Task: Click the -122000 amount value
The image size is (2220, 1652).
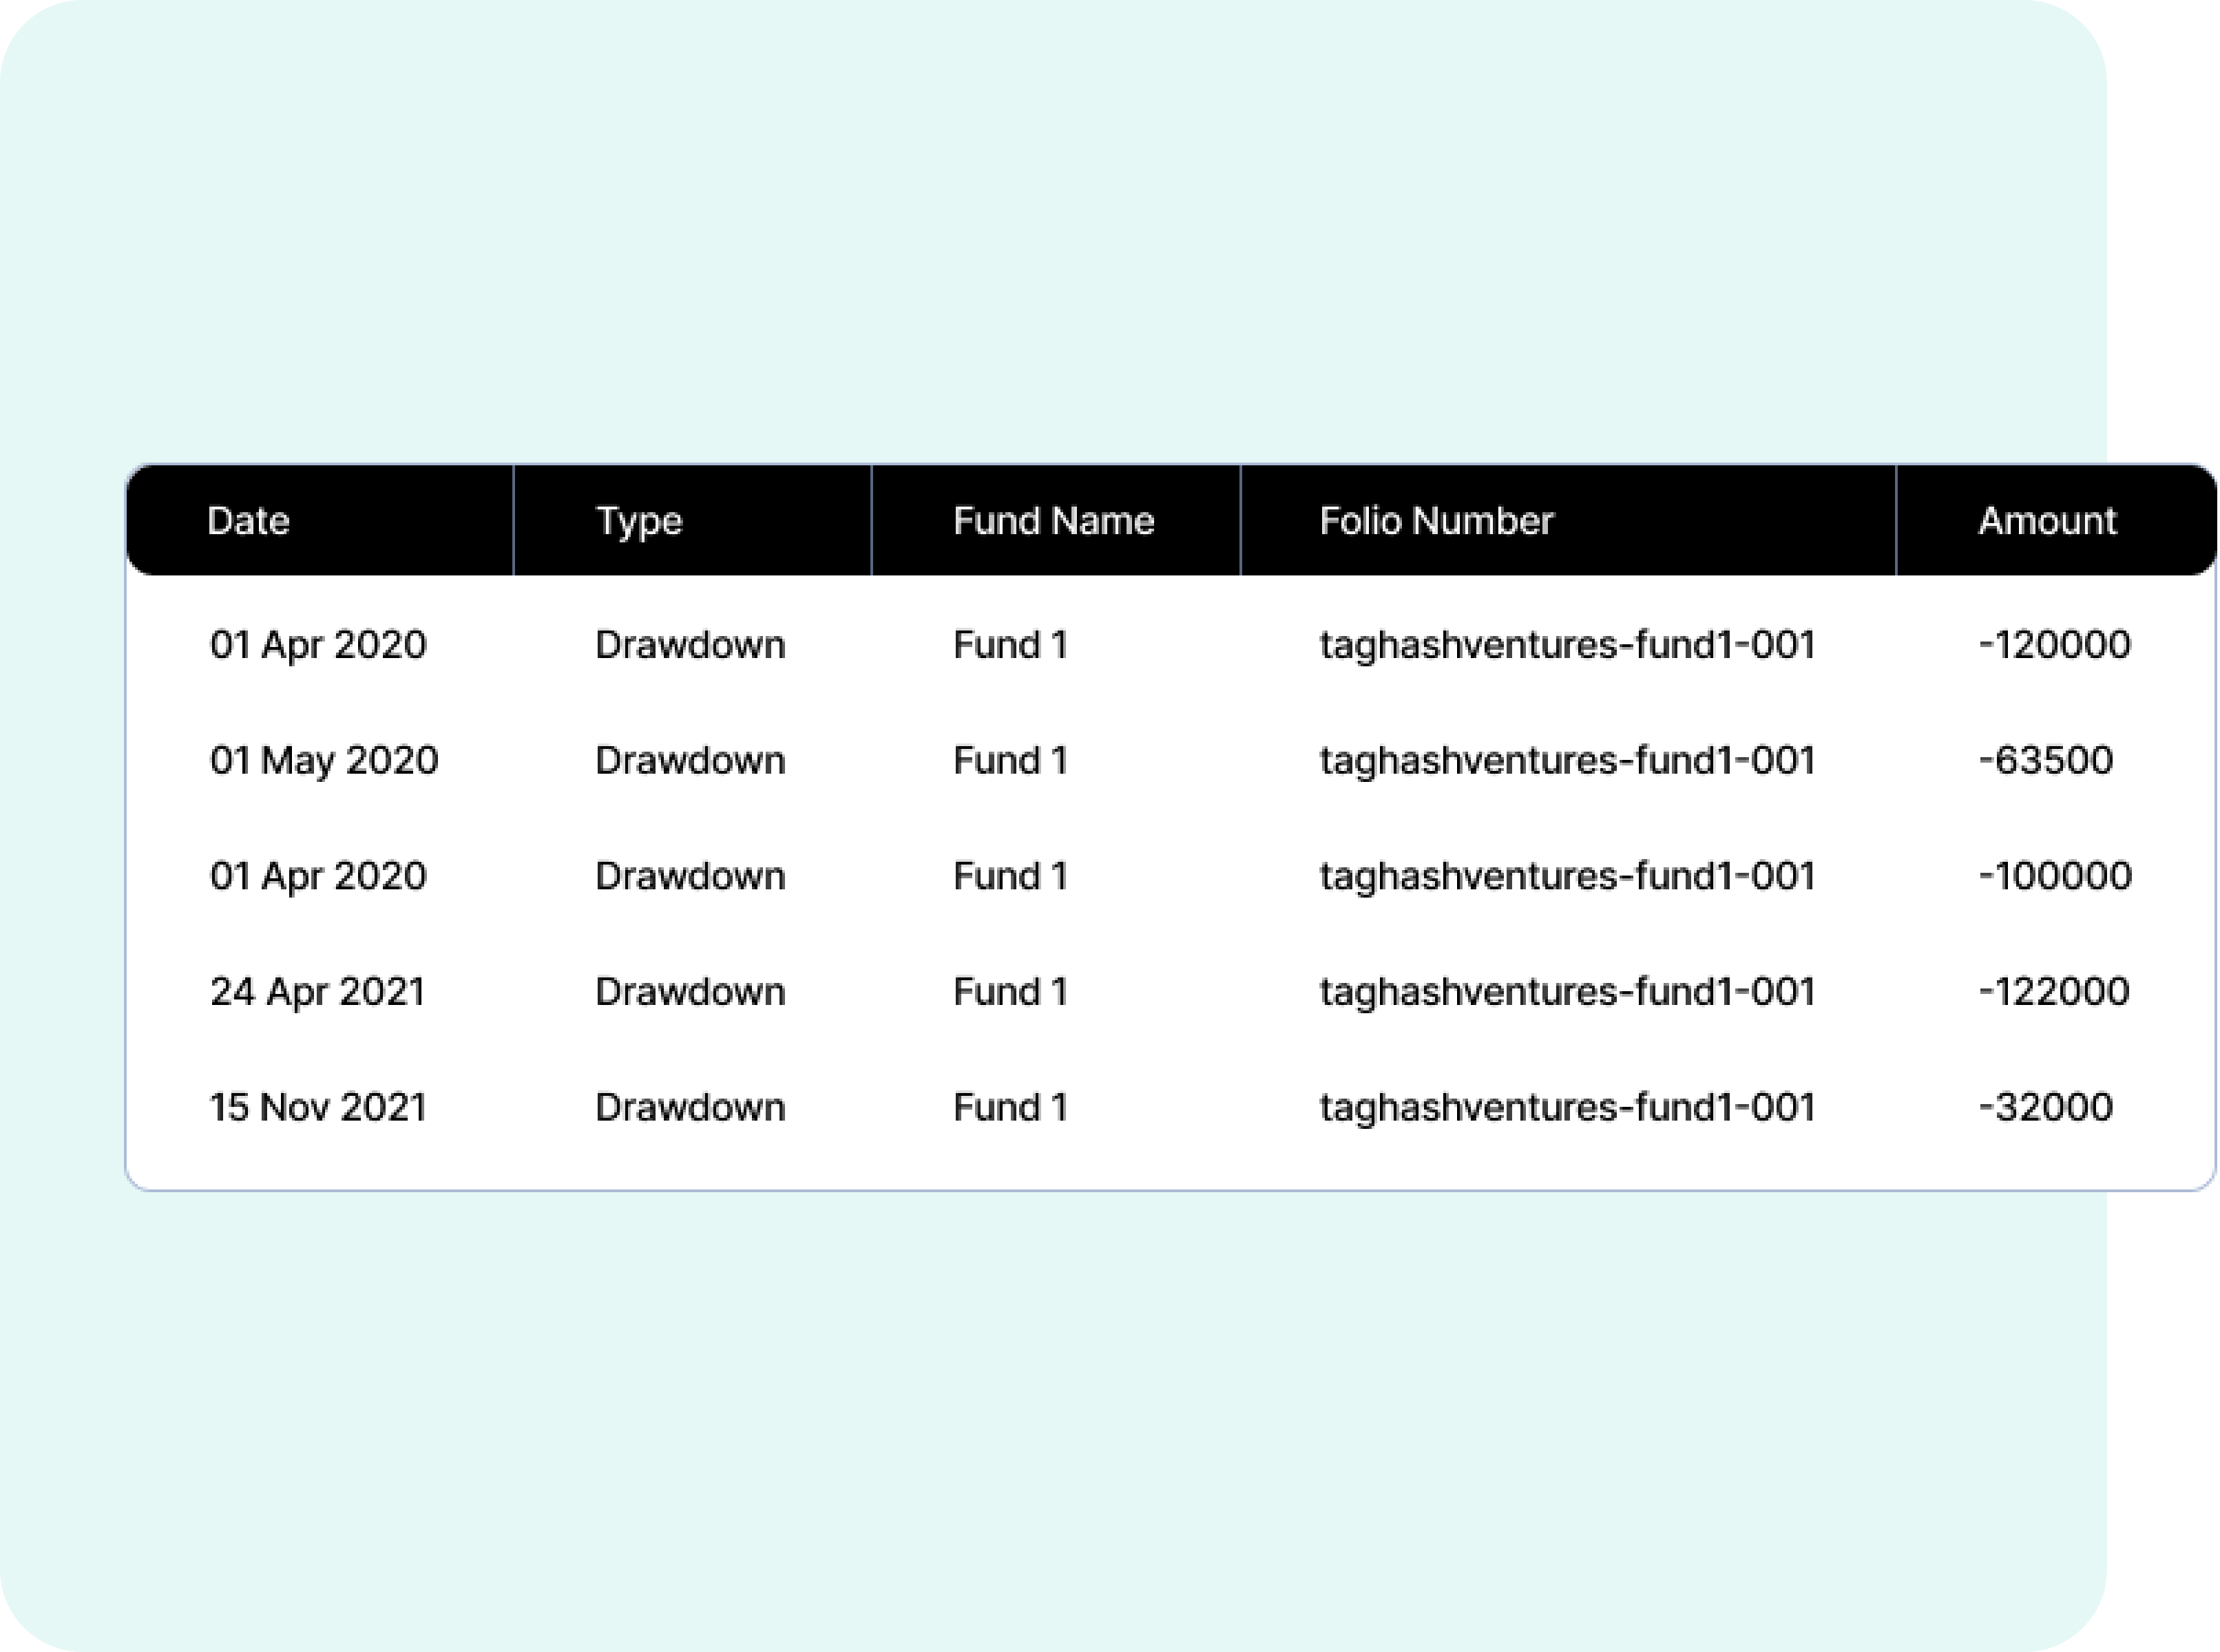Action: coord(2053,992)
